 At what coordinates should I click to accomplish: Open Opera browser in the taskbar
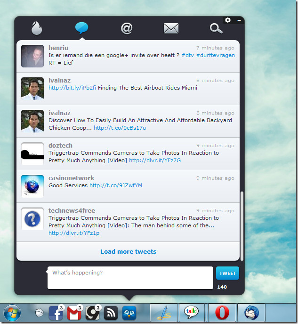(222, 313)
